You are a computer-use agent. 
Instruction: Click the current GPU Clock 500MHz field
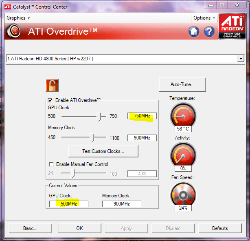(x=69, y=204)
